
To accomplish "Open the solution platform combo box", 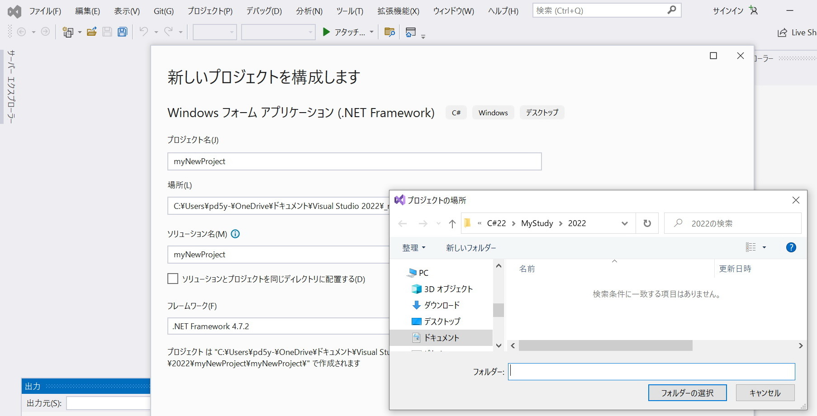I will click(278, 32).
